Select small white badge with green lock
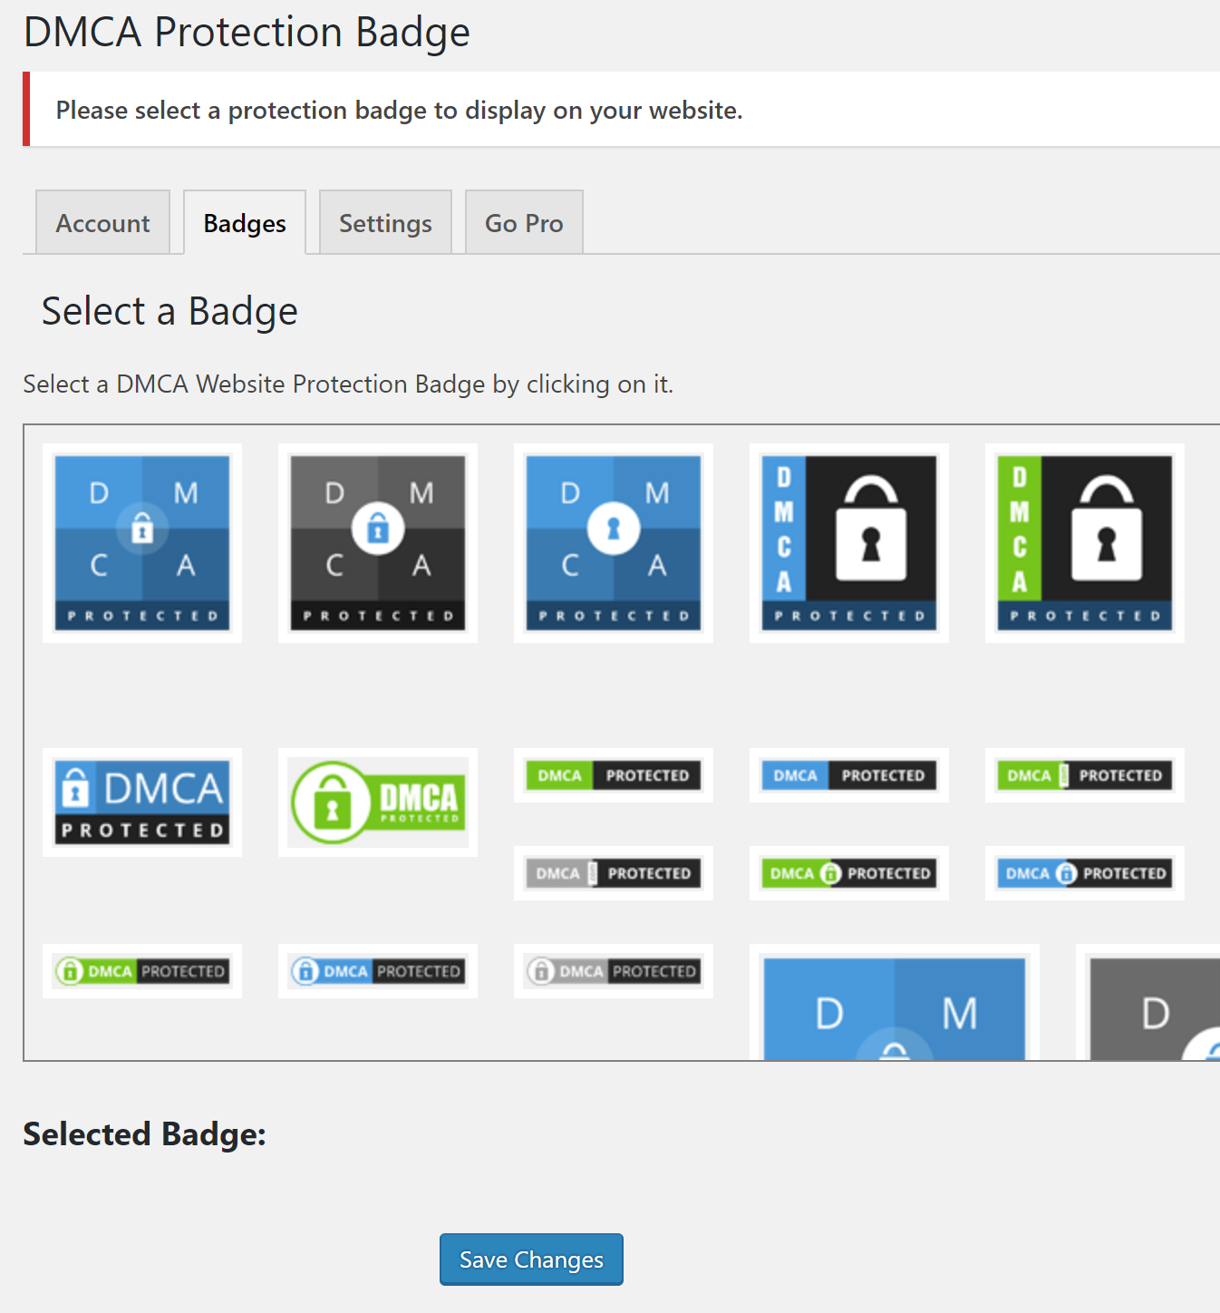This screenshot has height=1313, width=1220. tap(142, 971)
